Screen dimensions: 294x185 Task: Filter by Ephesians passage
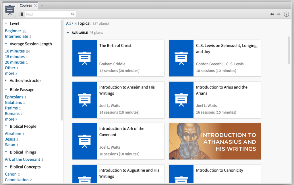(14, 97)
